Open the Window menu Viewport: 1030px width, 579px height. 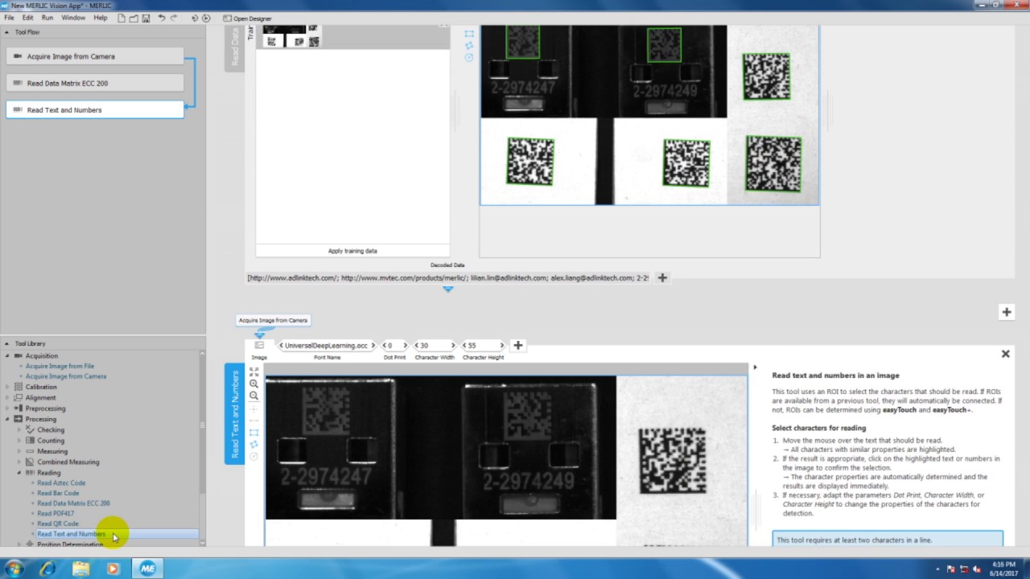coord(73,18)
